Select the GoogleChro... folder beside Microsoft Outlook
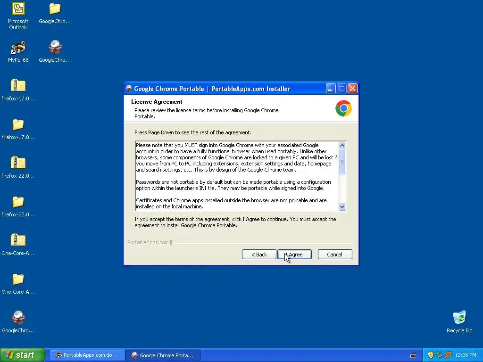 click(55, 13)
